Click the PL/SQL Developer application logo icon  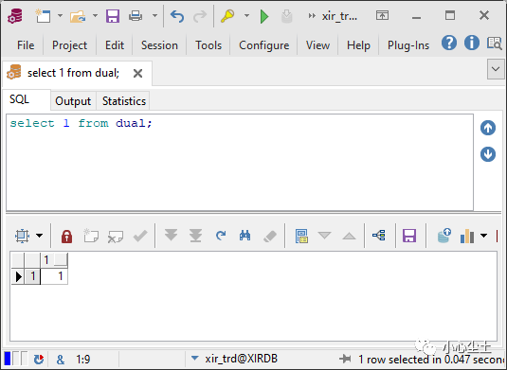(15, 15)
